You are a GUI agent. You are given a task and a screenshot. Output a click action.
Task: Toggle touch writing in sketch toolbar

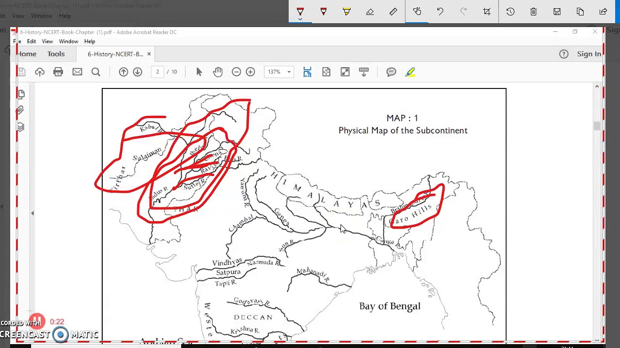417,12
